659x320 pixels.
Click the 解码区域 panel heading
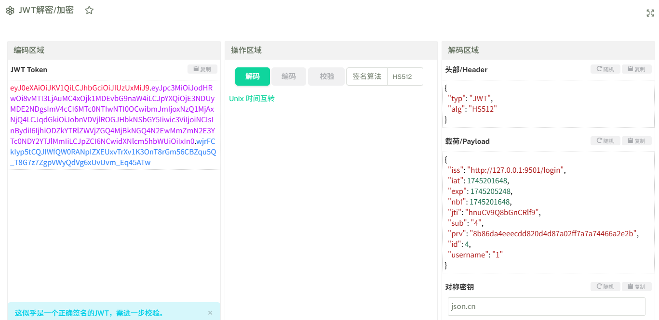(463, 50)
